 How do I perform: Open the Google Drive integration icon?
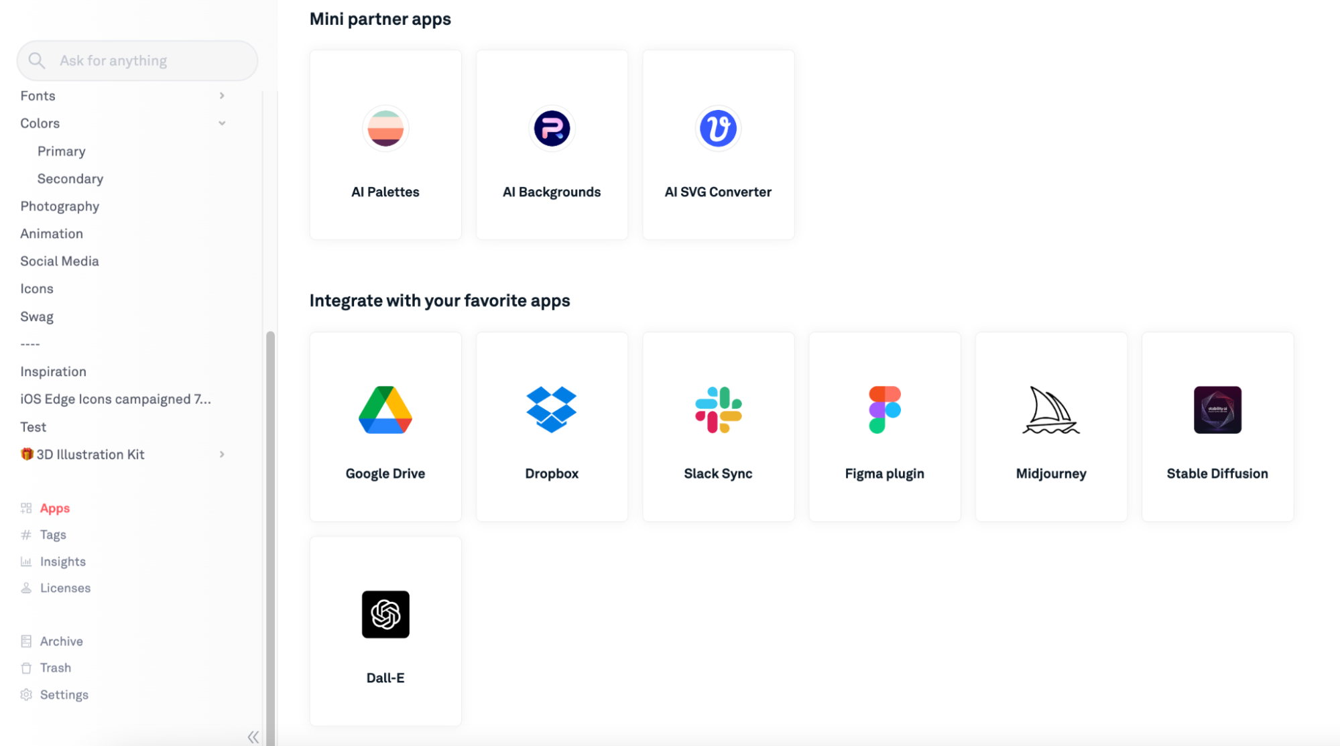tap(385, 410)
